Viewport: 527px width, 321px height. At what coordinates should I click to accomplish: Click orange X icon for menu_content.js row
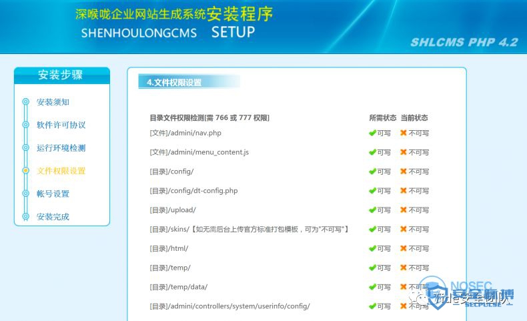(404, 152)
